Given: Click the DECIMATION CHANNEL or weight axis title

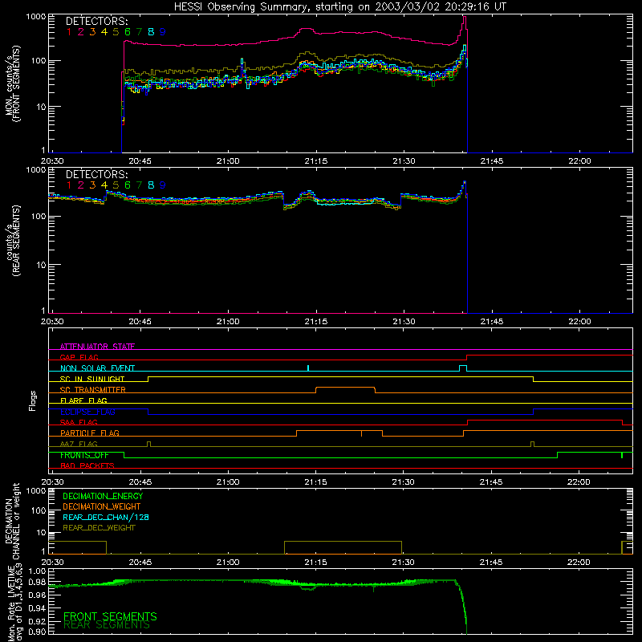Looking at the screenshot, I should pos(13,521).
